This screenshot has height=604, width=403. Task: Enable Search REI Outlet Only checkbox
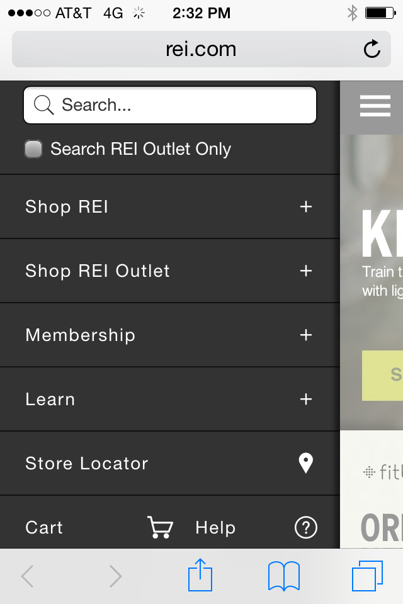[33, 149]
